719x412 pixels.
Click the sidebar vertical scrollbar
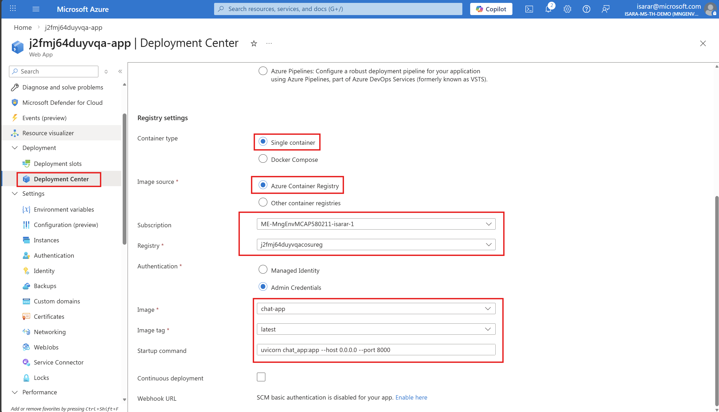(124, 179)
